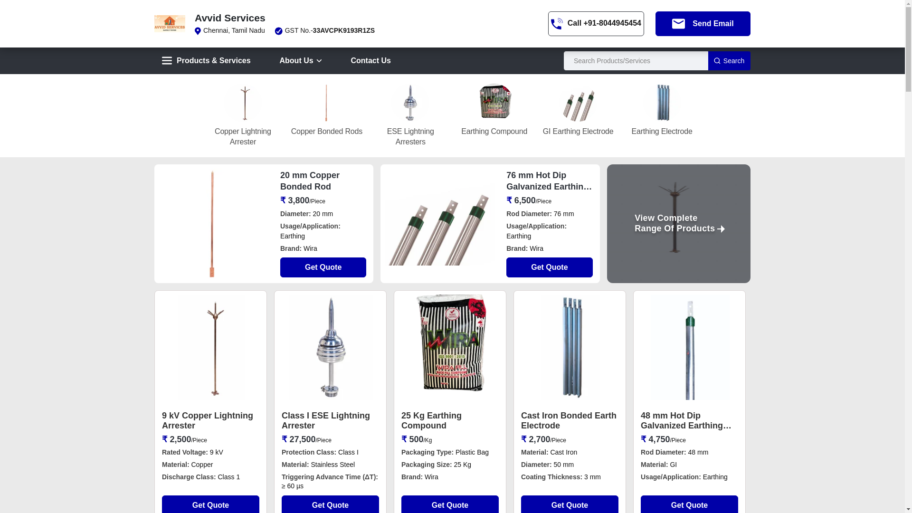This screenshot has height=513, width=912.
Task: Click the phone call icon
Action: tap(557, 24)
